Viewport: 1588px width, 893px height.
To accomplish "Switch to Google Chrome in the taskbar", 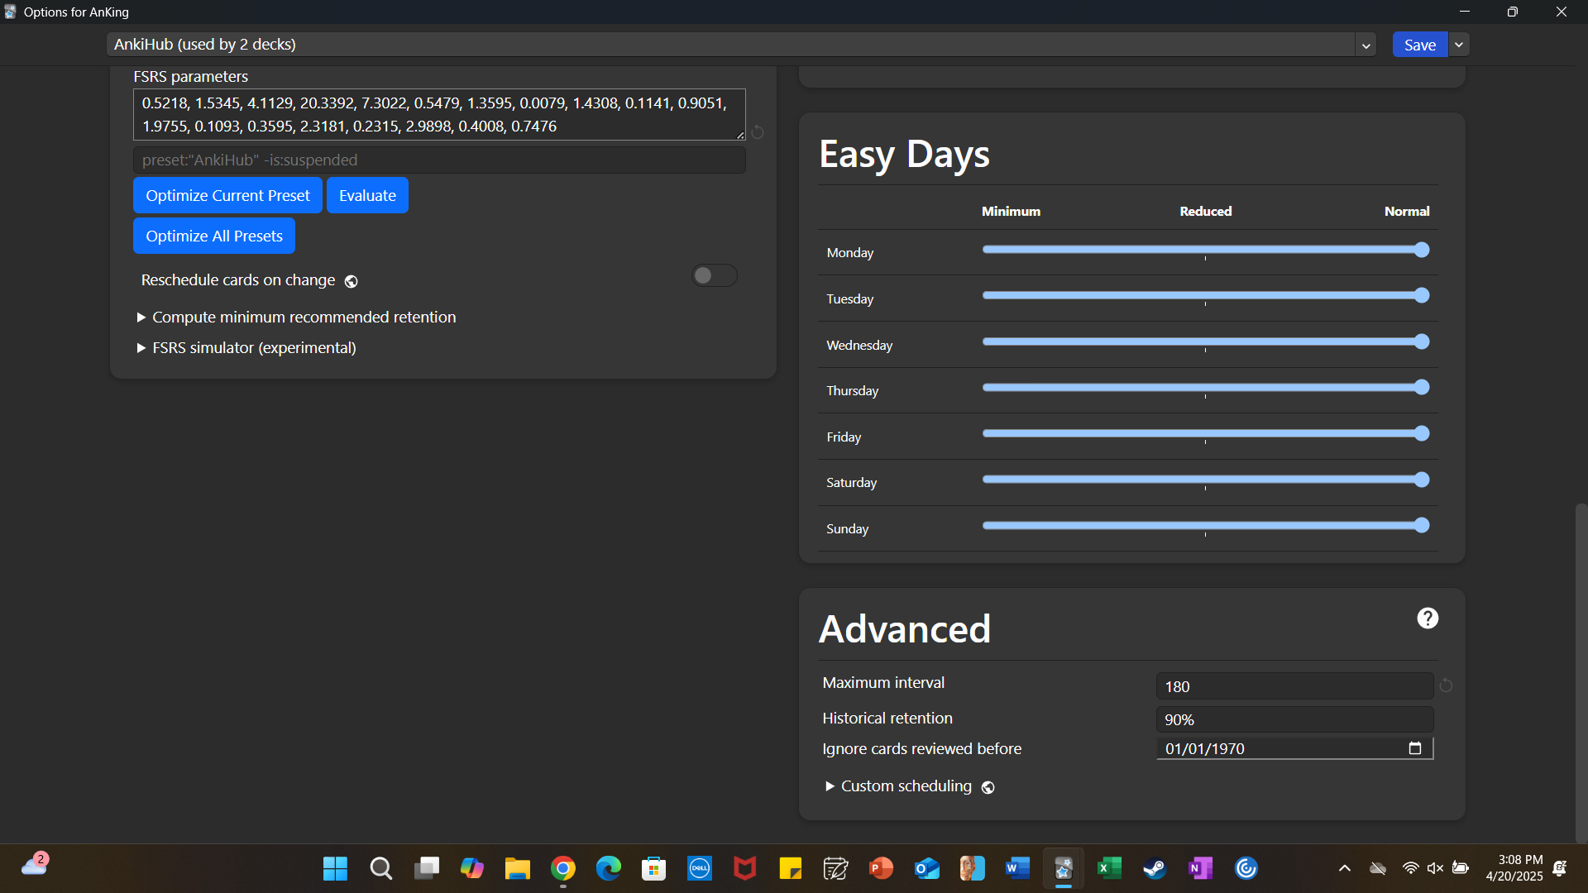I will (563, 868).
